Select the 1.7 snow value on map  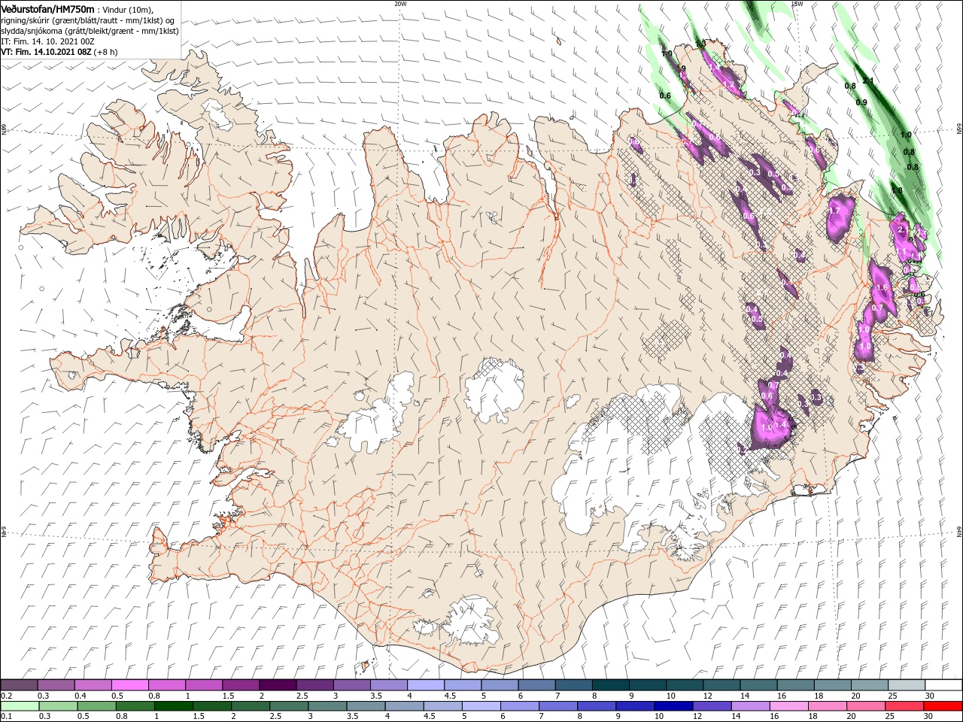pos(834,211)
